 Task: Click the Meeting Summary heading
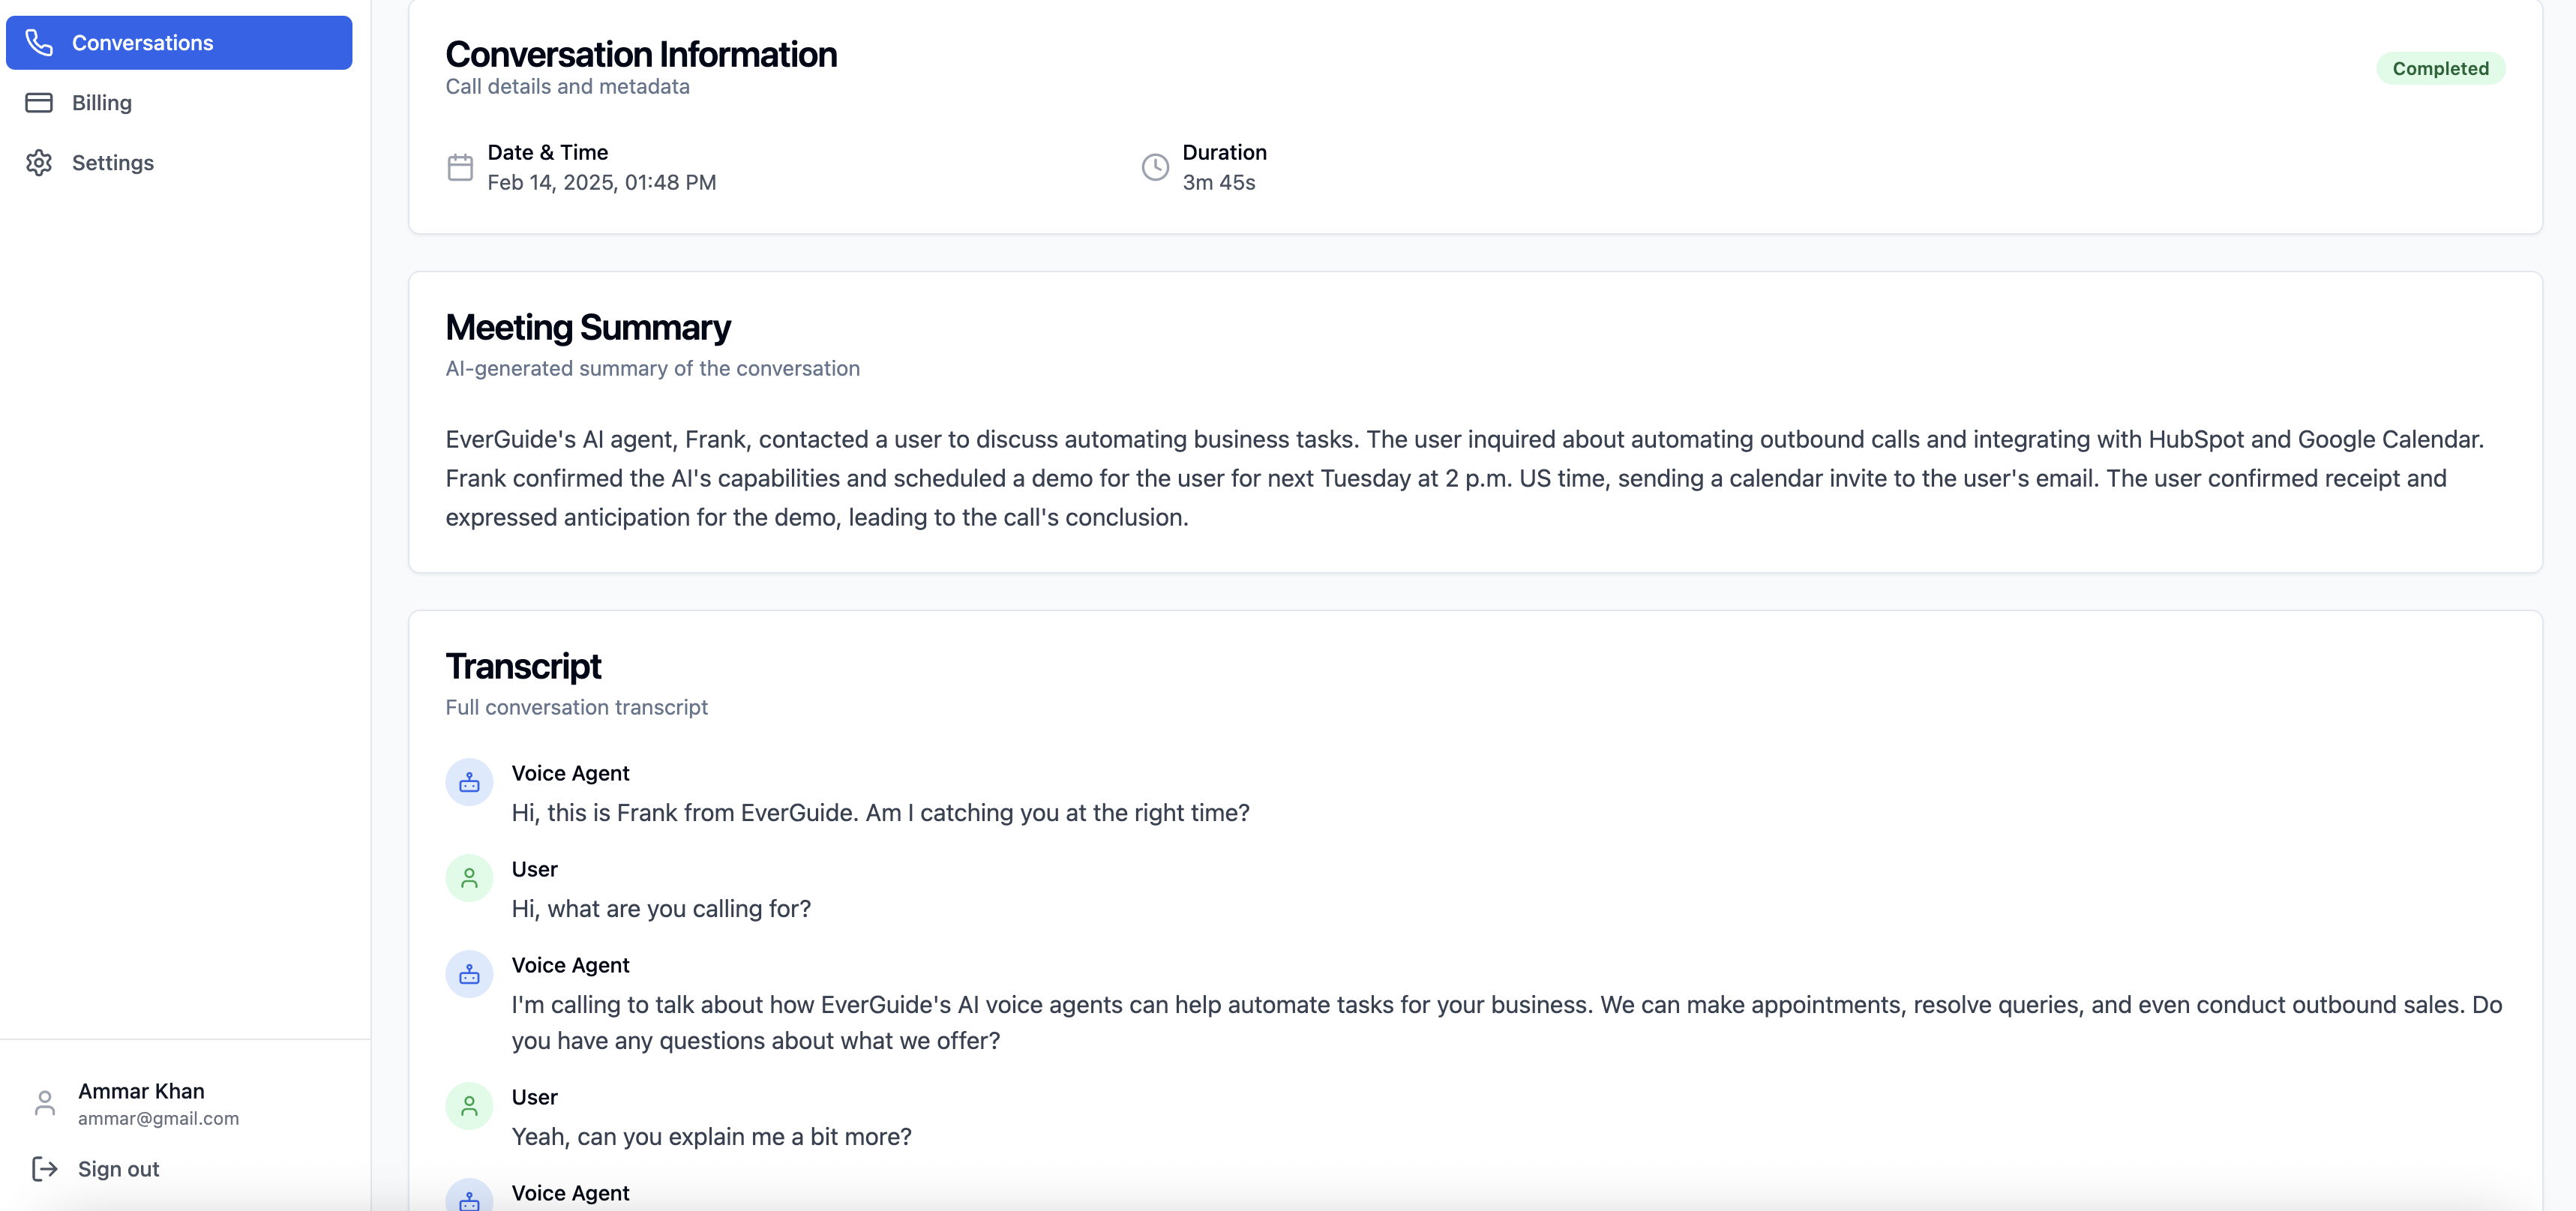[588, 328]
